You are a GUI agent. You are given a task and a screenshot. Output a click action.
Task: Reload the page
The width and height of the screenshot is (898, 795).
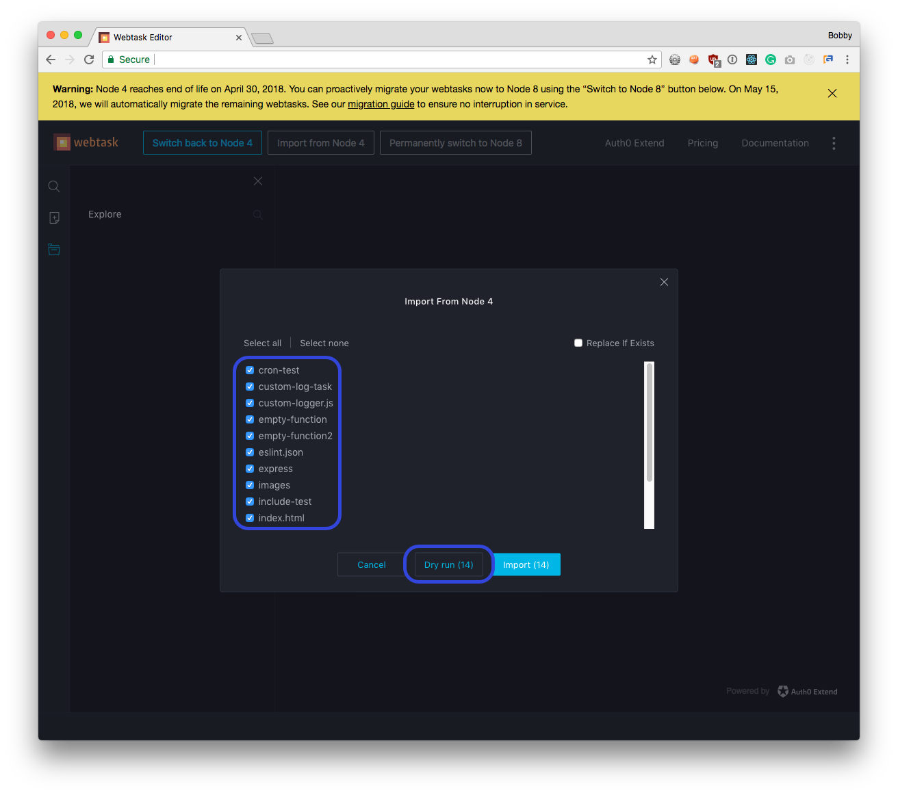(x=89, y=60)
